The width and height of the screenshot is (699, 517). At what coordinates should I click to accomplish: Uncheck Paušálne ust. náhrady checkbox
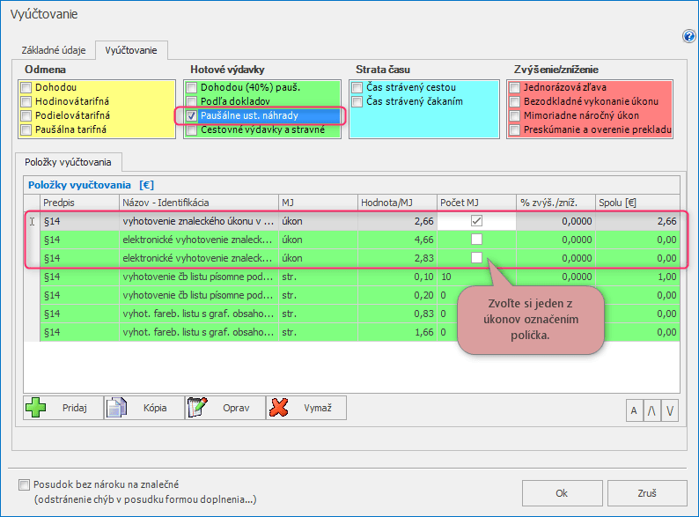click(x=192, y=115)
